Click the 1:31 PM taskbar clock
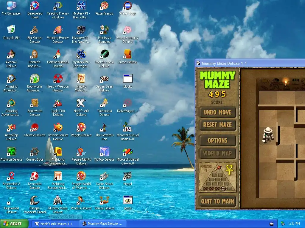 pyautogui.click(x=294, y=224)
